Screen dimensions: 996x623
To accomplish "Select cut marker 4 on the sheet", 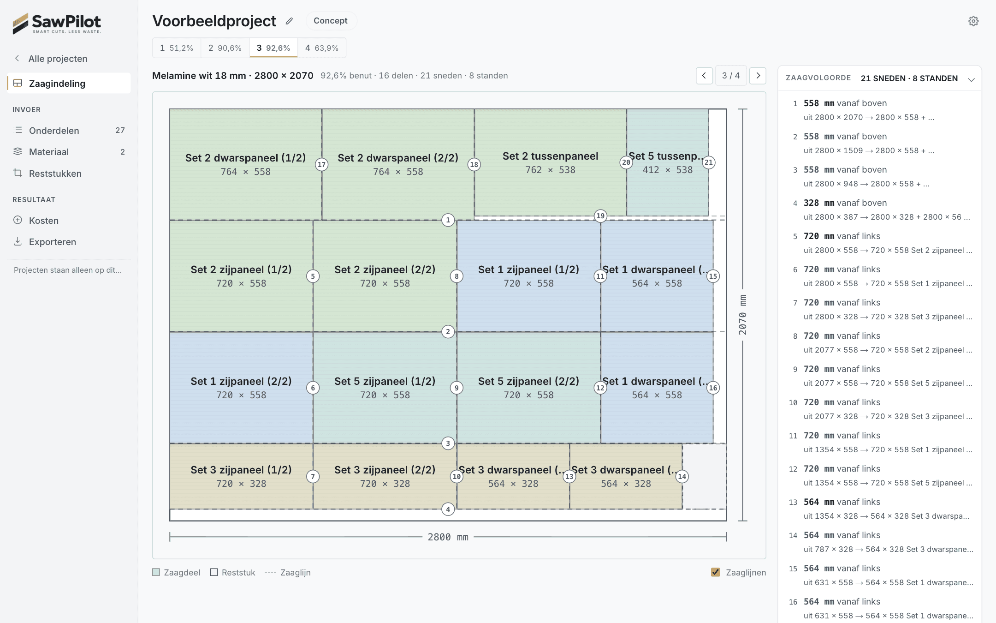I will [x=448, y=509].
